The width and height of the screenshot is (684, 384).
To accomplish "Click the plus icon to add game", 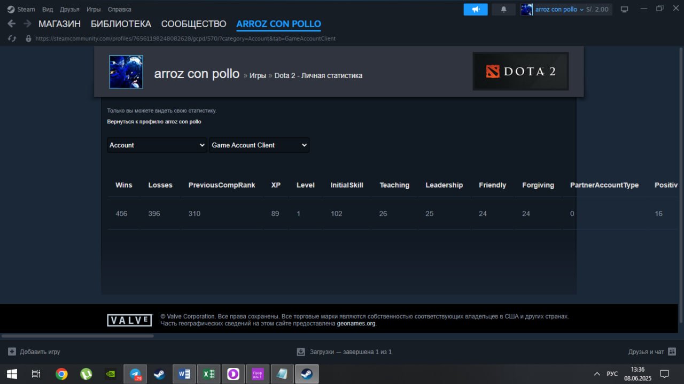I will coord(12,351).
